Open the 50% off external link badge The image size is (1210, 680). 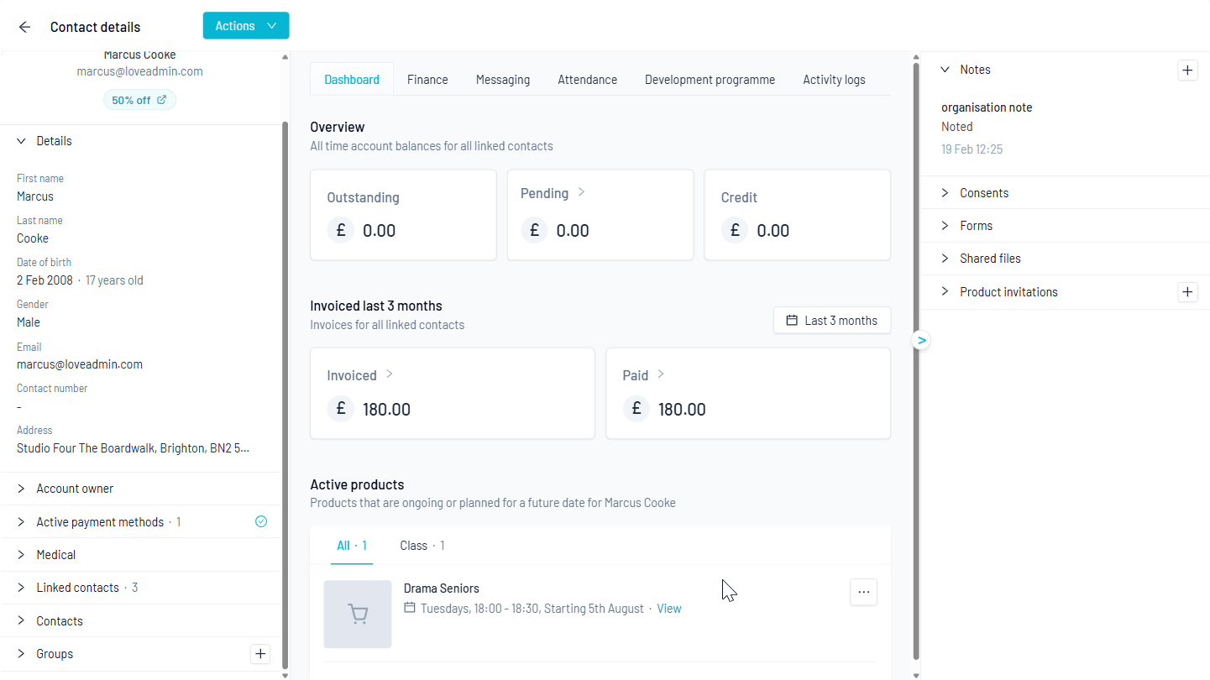(139, 100)
